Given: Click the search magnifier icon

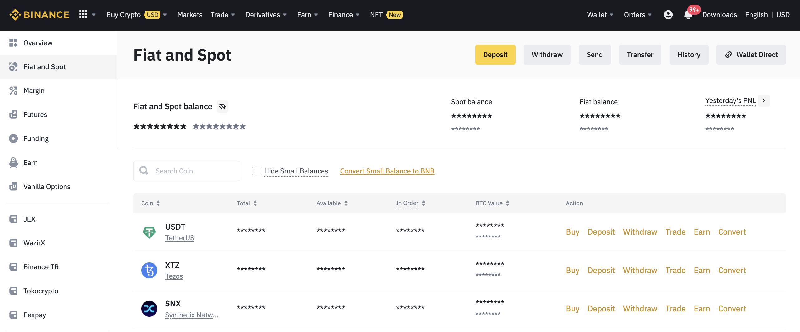Looking at the screenshot, I should coord(144,170).
